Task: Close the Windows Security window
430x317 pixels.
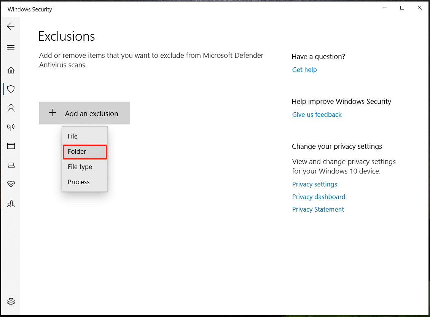Action: tap(420, 8)
